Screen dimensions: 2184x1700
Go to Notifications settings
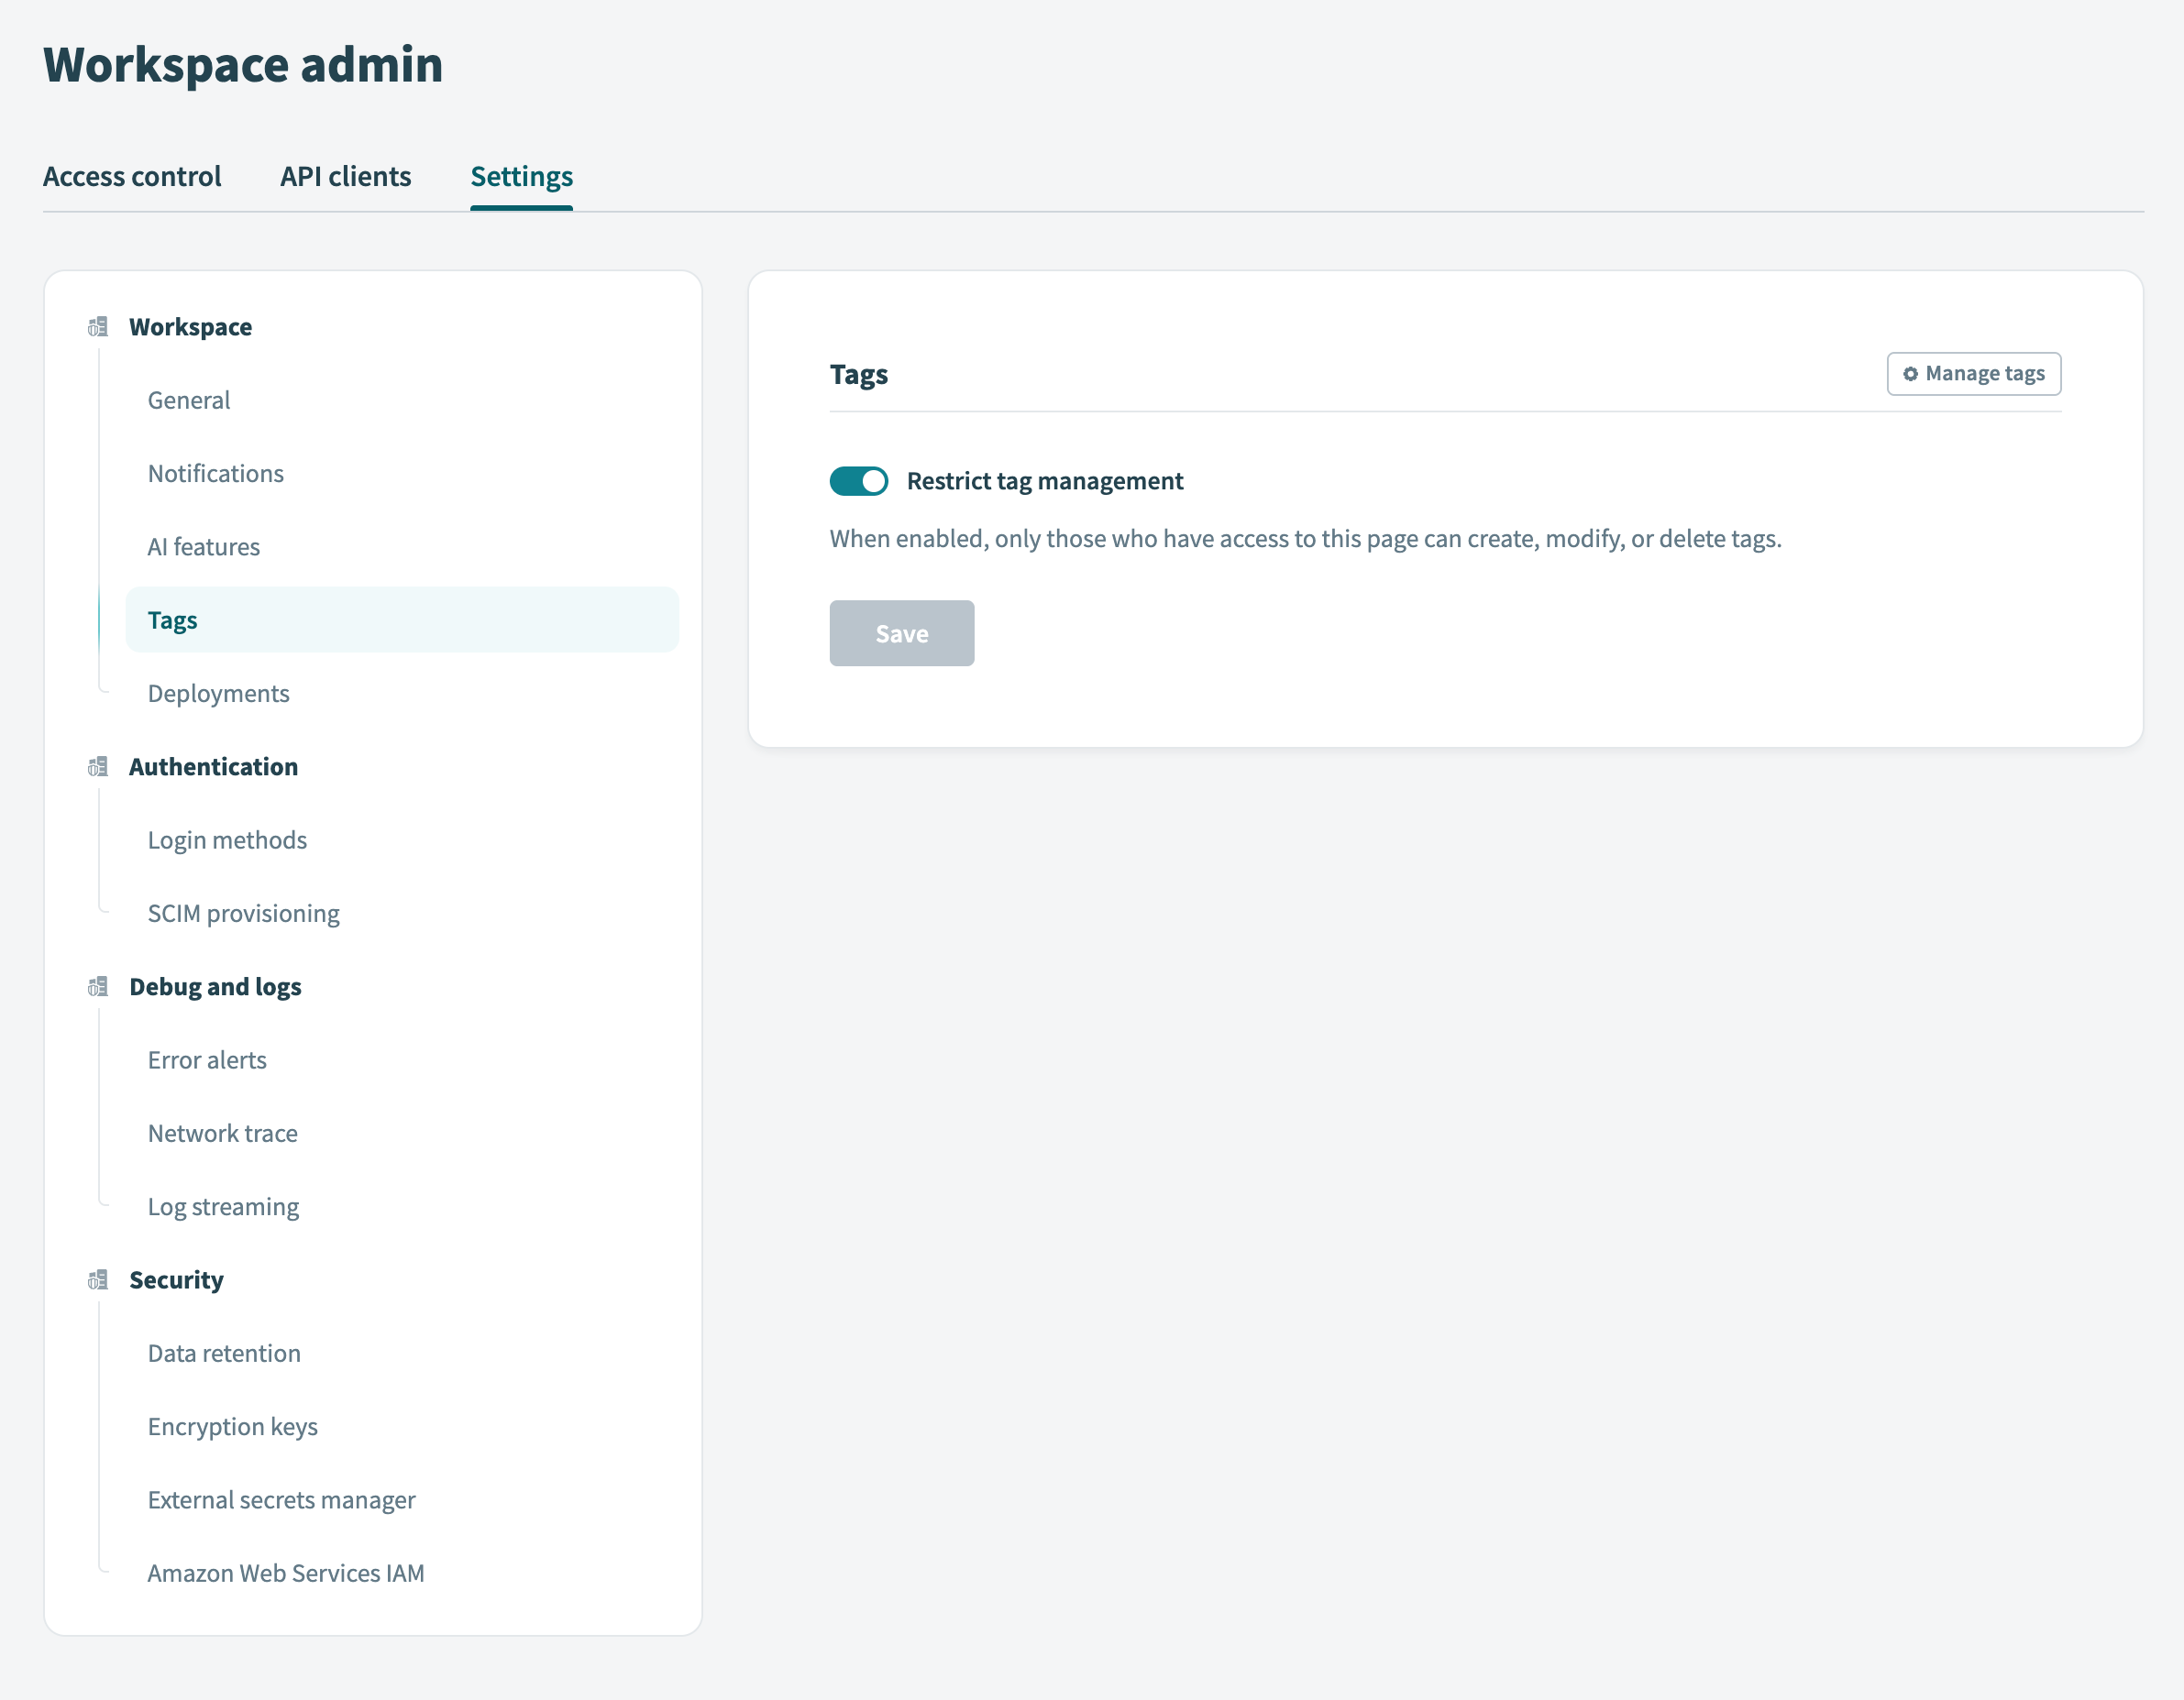point(215,473)
